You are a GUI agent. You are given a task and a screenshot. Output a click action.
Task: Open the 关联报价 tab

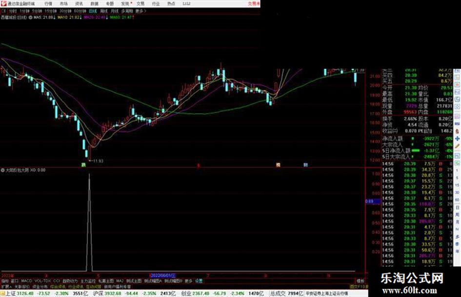22,286
